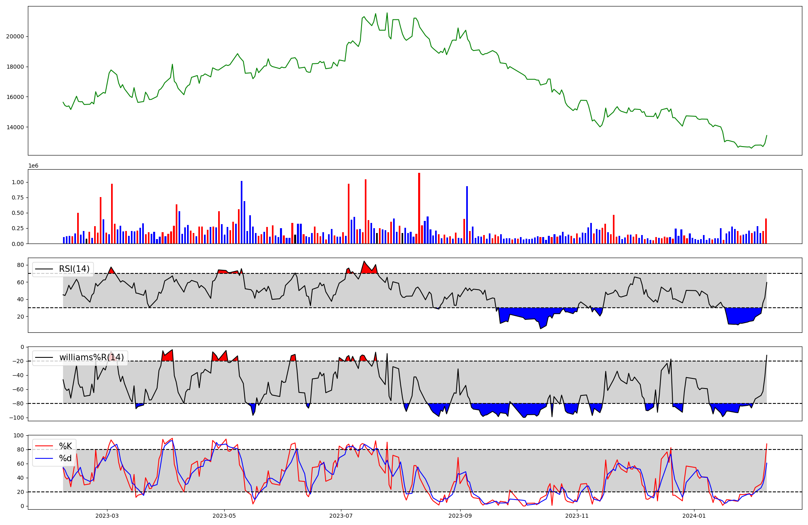The height and width of the screenshot is (525, 808).
Task: Click the 1.00 volume axis tick label
Action: click(18, 183)
